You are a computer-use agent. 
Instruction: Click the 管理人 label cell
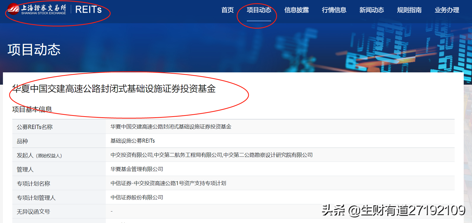coord(59,169)
